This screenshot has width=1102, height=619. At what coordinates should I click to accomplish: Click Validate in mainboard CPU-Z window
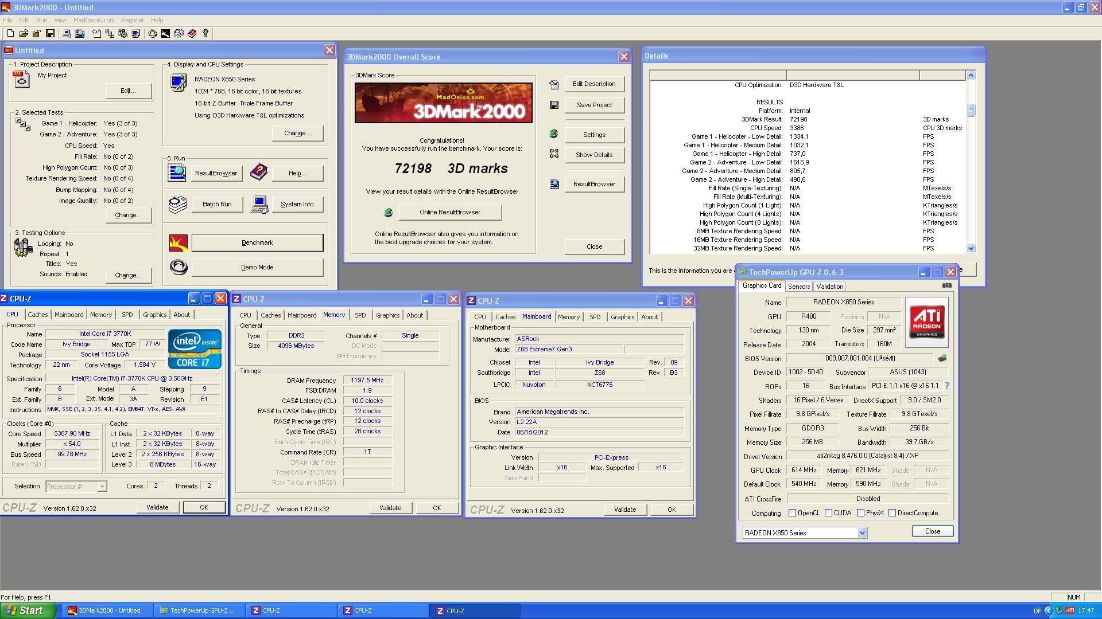tap(625, 510)
